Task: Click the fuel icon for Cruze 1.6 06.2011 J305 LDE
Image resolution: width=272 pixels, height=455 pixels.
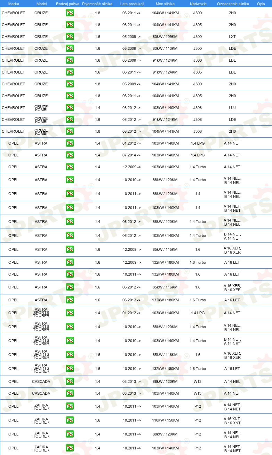Action: coord(70,72)
